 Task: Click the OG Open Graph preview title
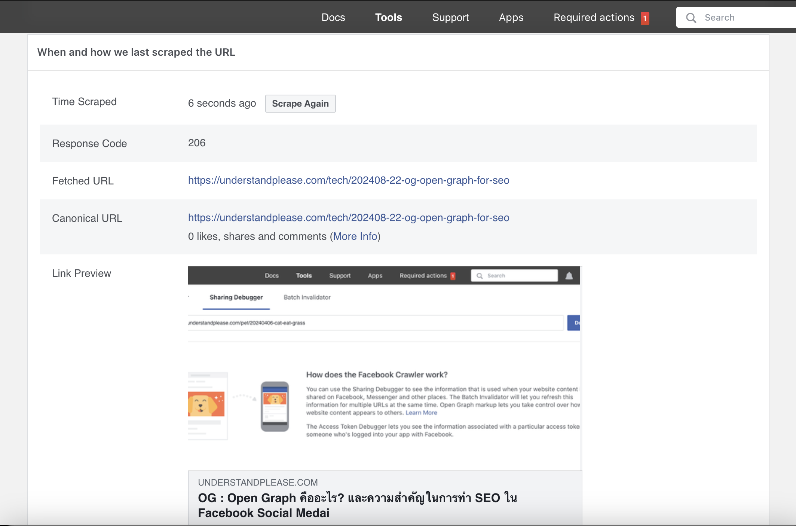[357, 505]
